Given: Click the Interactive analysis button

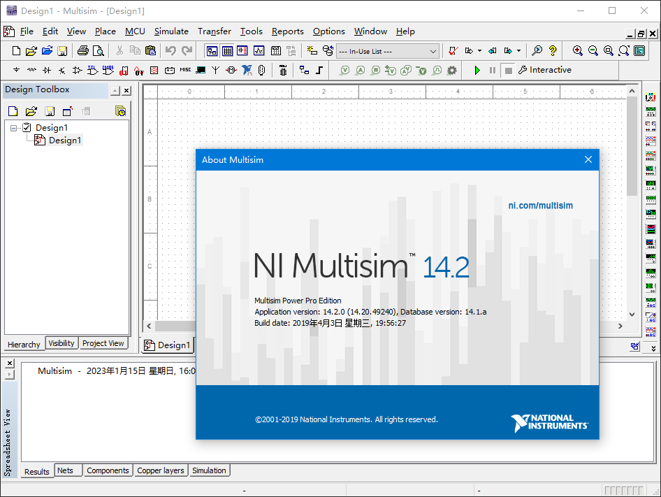Looking at the screenshot, I should point(545,70).
